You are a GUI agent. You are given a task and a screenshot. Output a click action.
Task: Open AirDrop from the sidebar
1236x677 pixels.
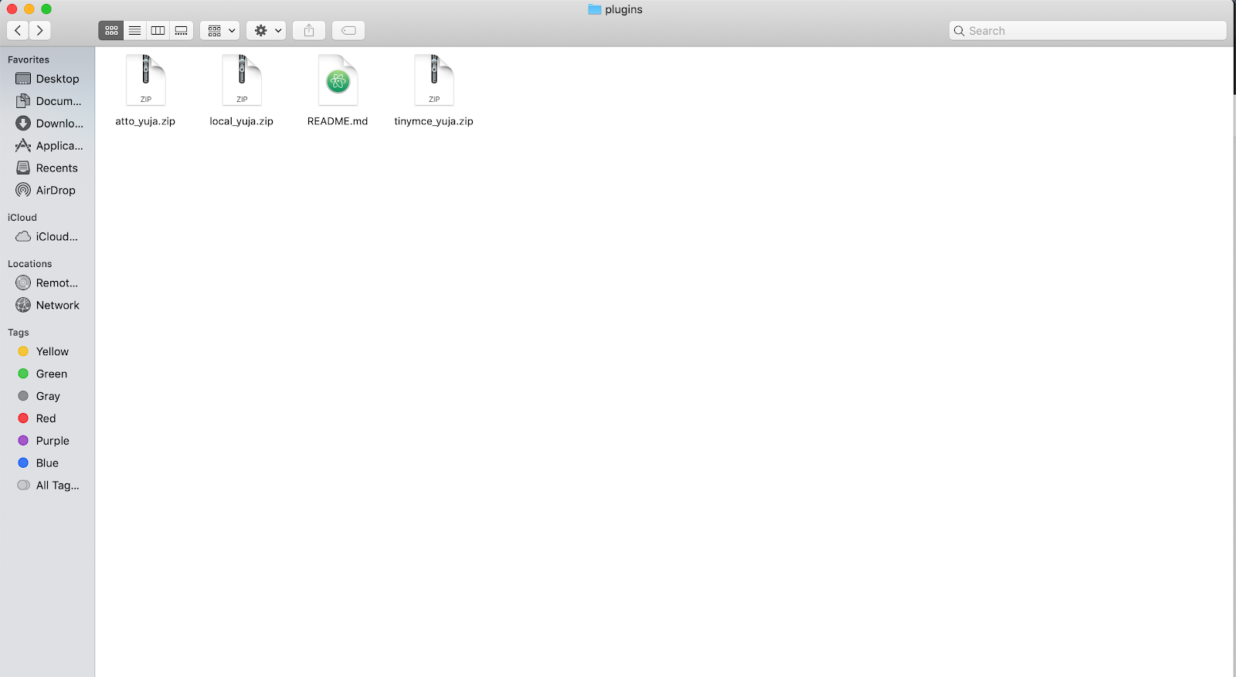click(x=56, y=191)
